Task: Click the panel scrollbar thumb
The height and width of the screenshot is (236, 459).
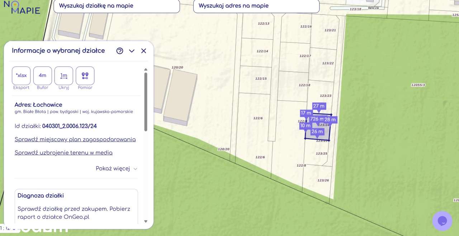Action: click(146, 102)
